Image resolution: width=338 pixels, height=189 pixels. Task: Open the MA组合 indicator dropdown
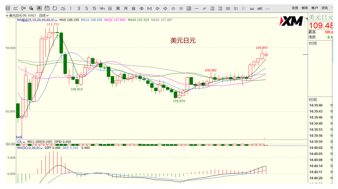[37, 20]
